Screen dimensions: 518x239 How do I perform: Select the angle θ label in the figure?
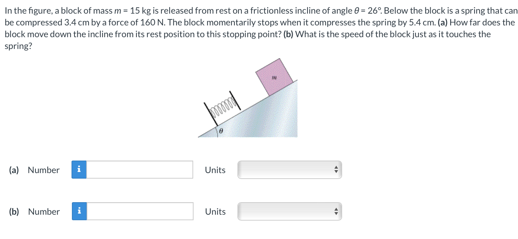click(x=220, y=131)
